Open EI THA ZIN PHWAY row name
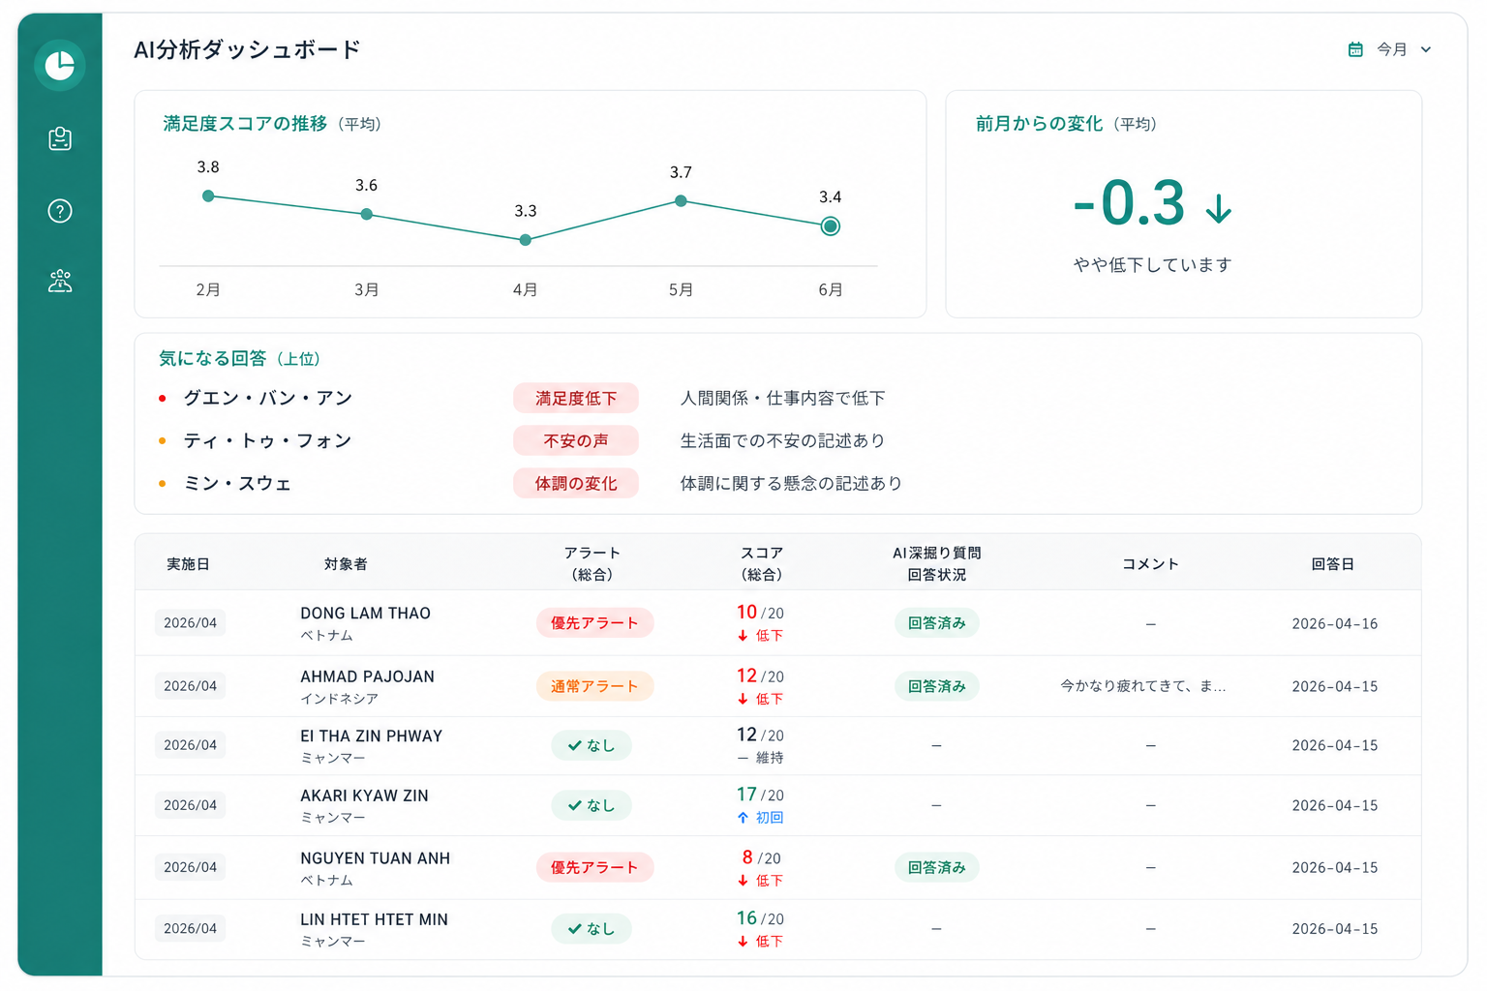Screen dimensions: 1487x991 tap(371, 736)
